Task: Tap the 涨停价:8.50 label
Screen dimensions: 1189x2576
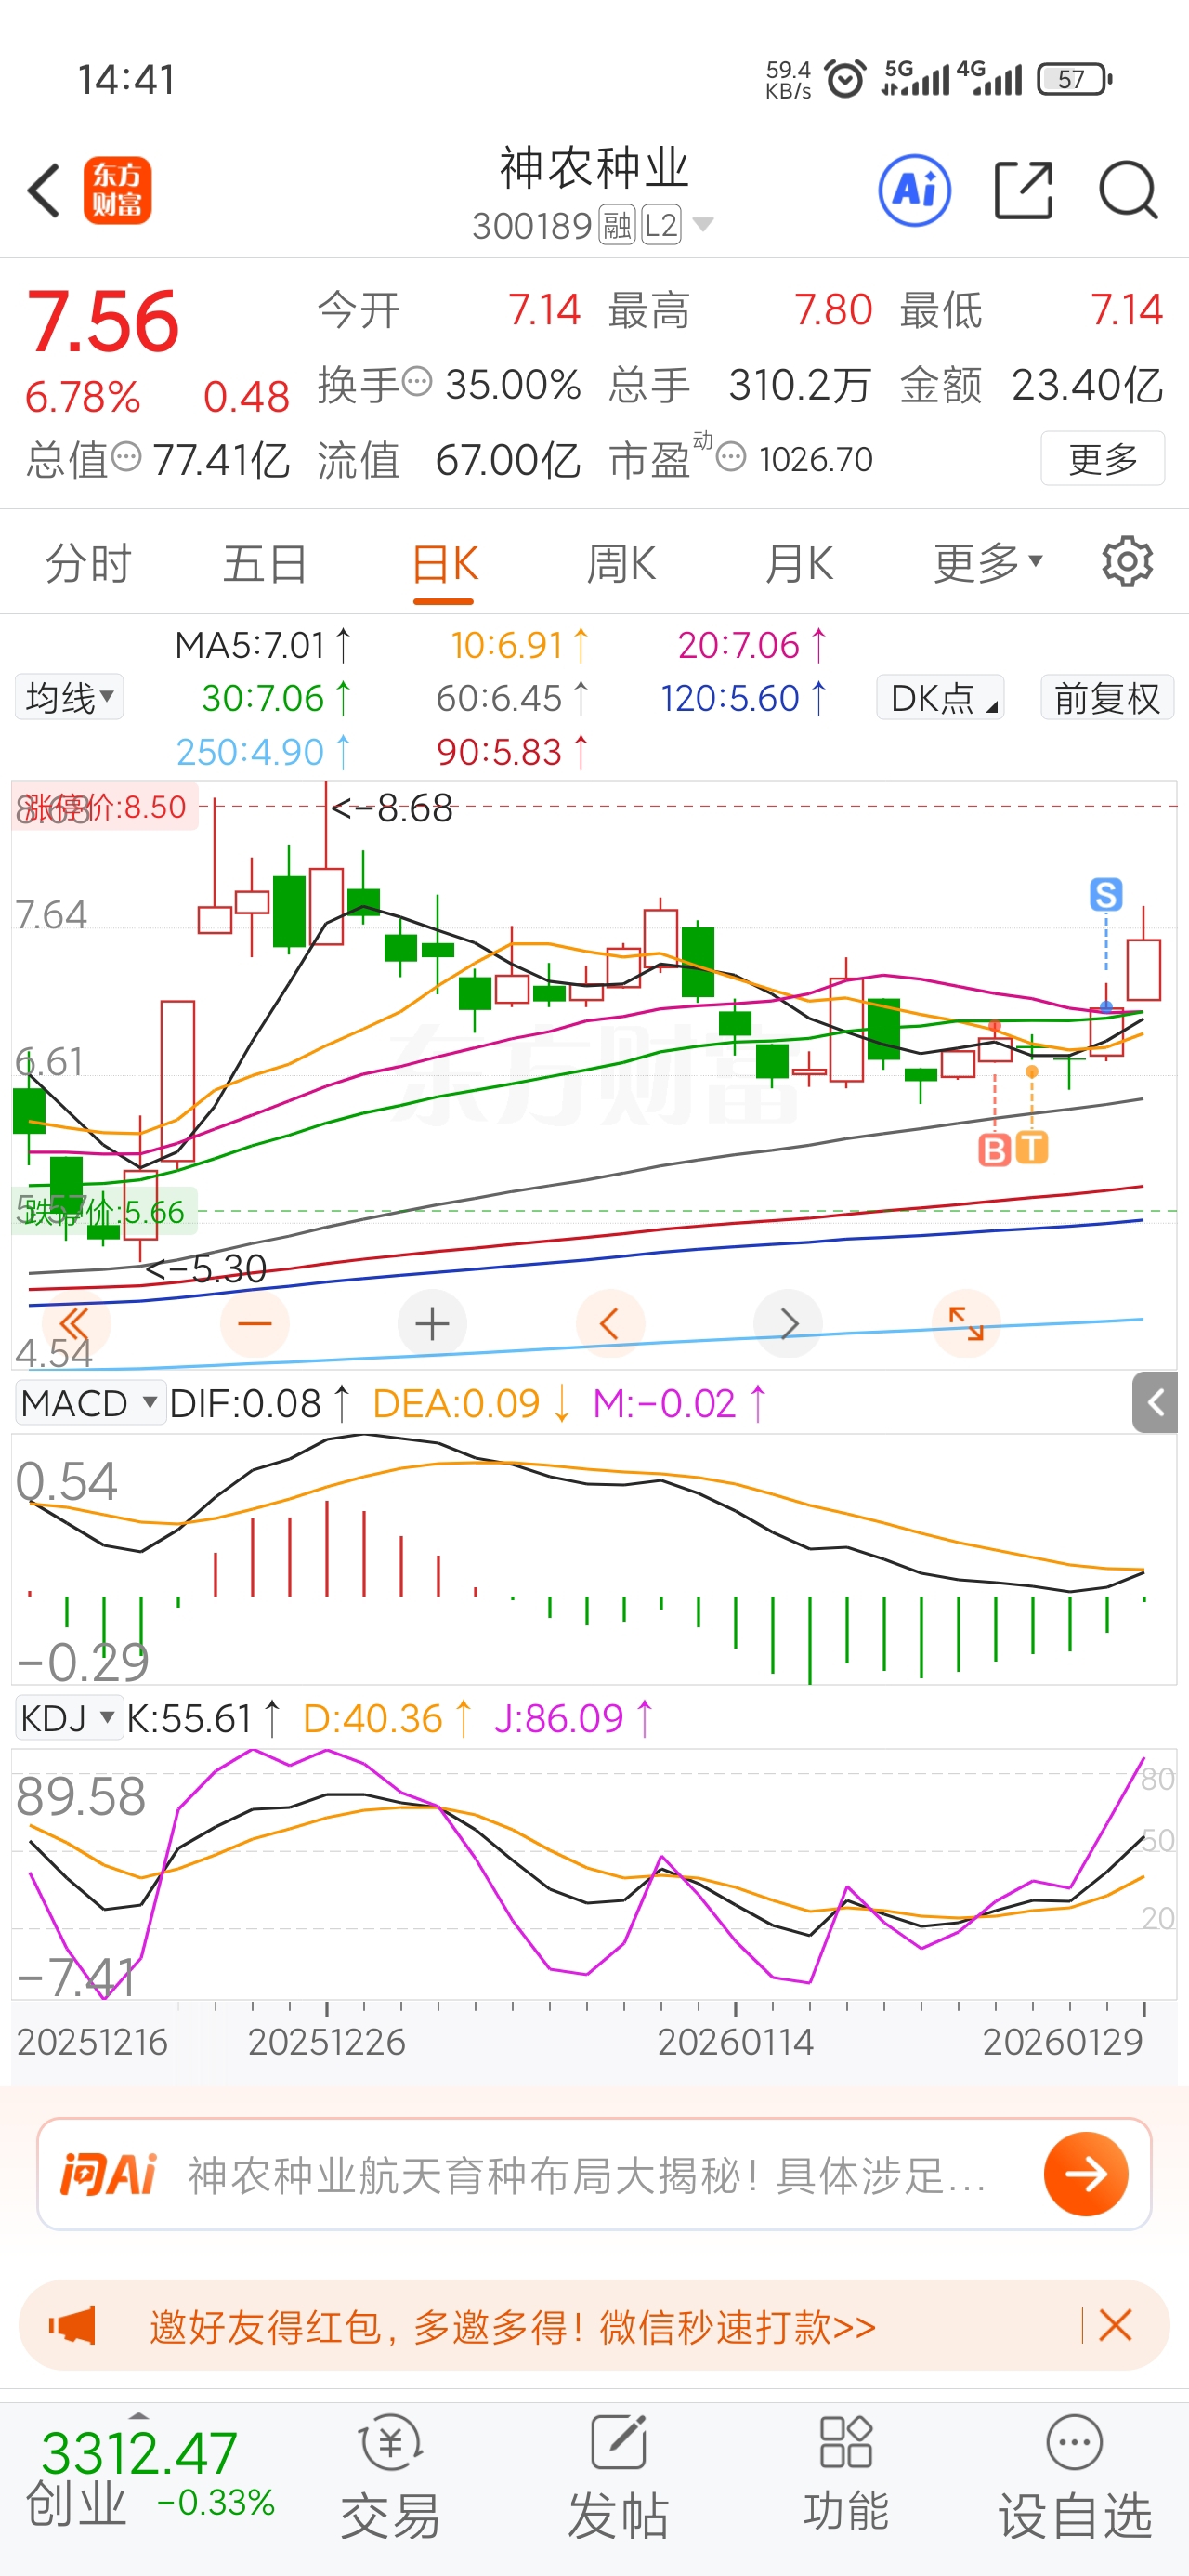Action: tap(105, 807)
